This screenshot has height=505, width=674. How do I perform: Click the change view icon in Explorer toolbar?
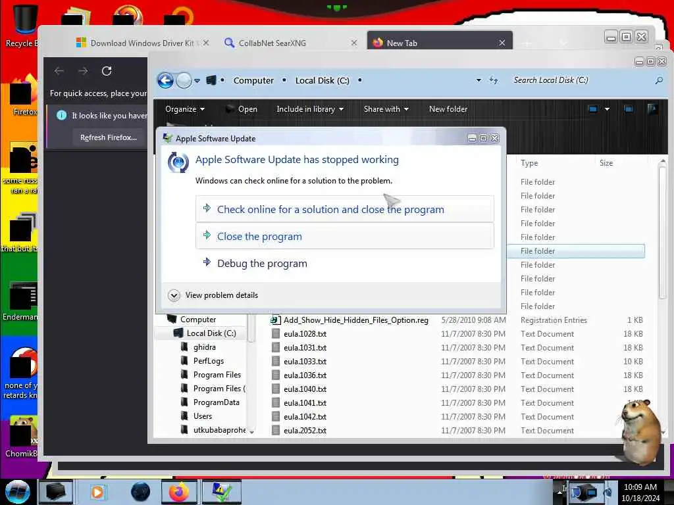(593, 109)
